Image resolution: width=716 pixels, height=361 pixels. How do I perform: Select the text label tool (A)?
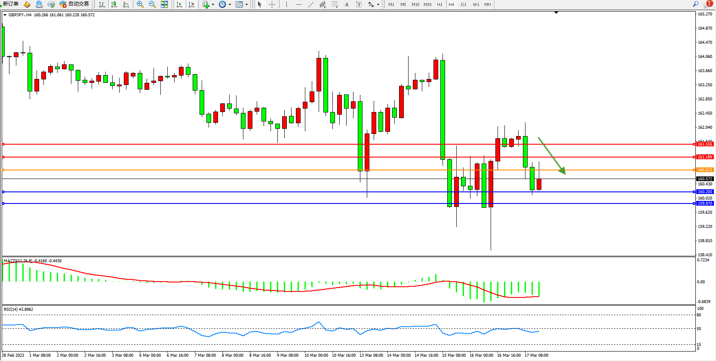point(347,4)
